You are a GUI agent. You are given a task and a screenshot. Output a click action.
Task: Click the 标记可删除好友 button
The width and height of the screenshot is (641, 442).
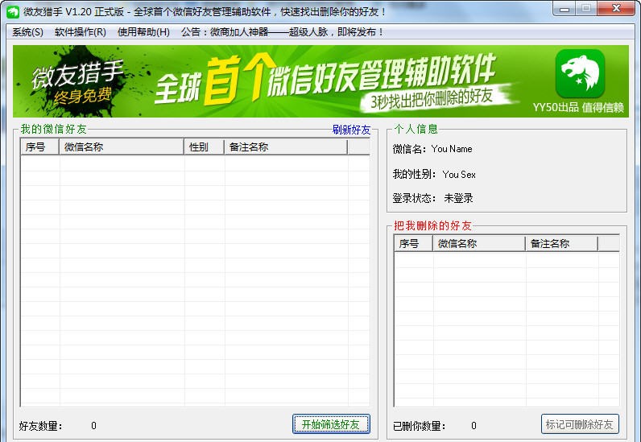click(x=580, y=424)
